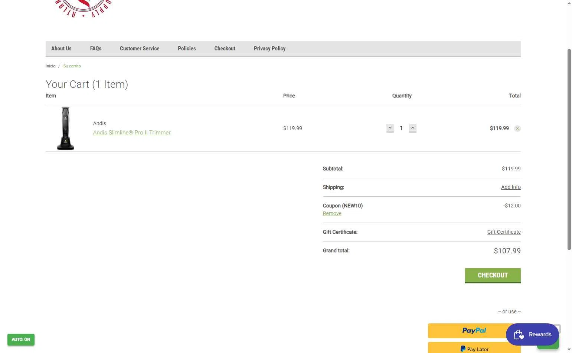The image size is (572, 353).
Task: Click the store logo at top
Action: tap(83, 9)
